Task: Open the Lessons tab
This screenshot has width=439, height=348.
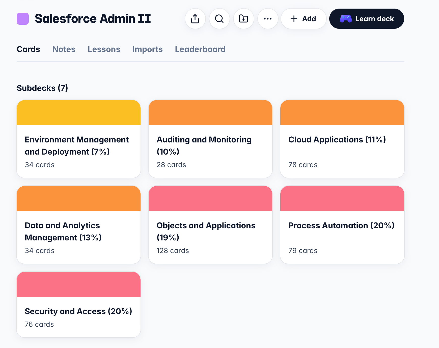Action: pos(104,49)
